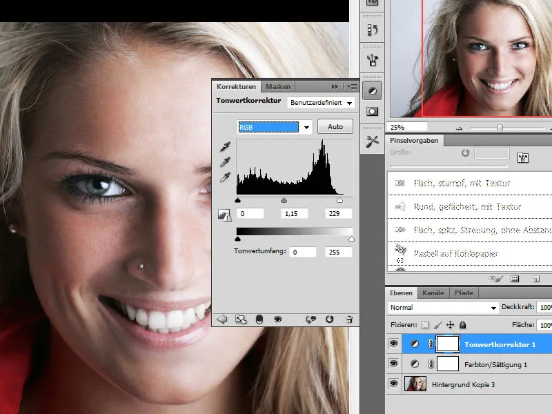The image size is (552, 414).
Task: Click link icon on Tonwertkorrektur 1 layer
Action: click(x=431, y=344)
